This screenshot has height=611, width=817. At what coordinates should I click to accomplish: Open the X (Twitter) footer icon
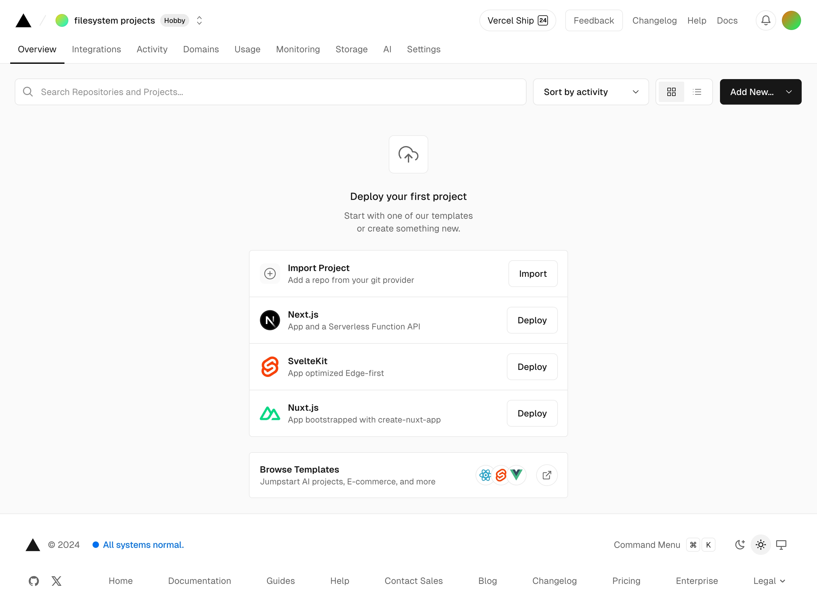pyautogui.click(x=56, y=581)
